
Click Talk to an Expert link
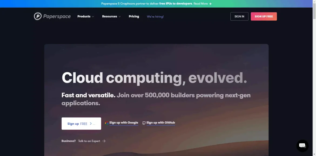point(89,141)
